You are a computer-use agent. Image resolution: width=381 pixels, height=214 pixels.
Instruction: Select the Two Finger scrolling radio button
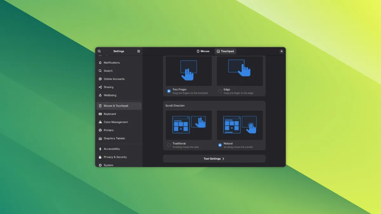pyautogui.click(x=169, y=91)
